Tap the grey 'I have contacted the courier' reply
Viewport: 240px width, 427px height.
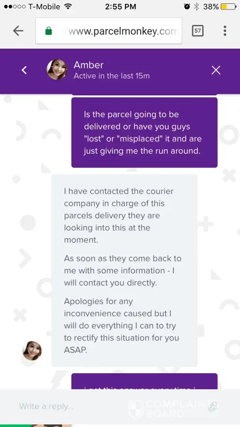(x=124, y=270)
